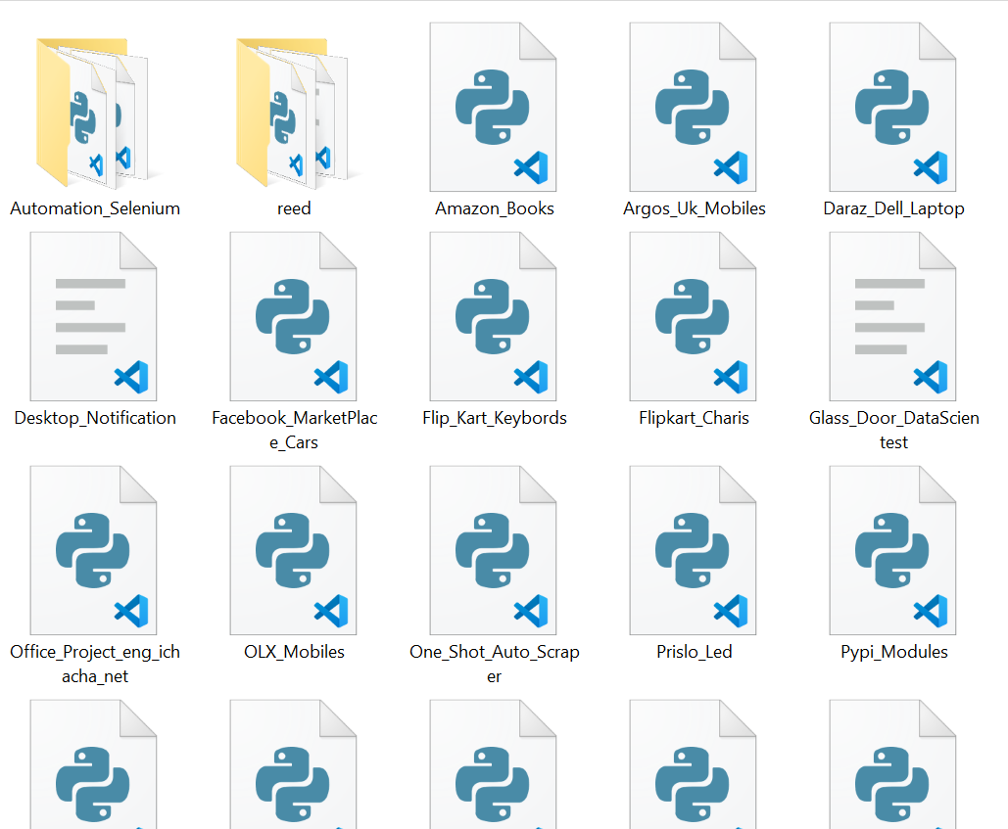Select the Flip_Kart_Keybords Python file

pos(494,317)
